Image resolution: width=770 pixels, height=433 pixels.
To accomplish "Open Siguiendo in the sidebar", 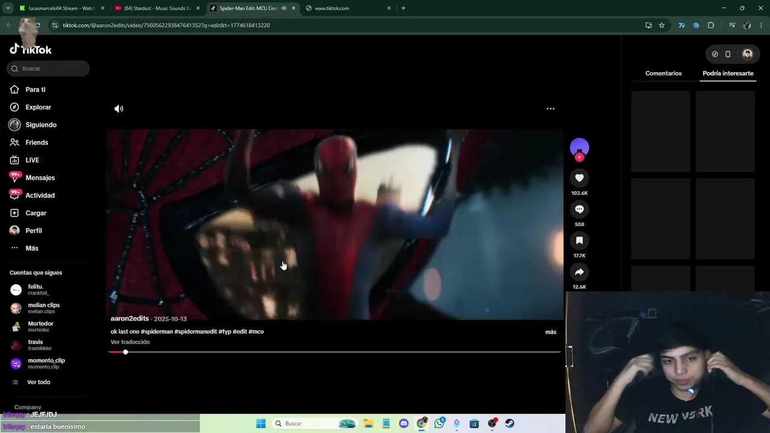I will point(41,125).
